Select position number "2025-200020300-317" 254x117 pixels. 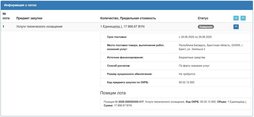pos(131,102)
